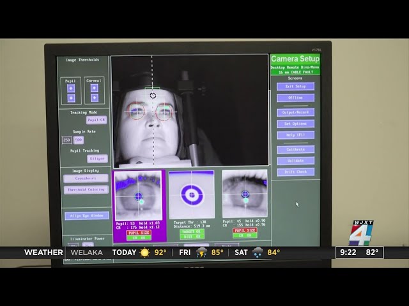409x306 pixels.
Task: Run the Drift Check
Action: [295, 172]
